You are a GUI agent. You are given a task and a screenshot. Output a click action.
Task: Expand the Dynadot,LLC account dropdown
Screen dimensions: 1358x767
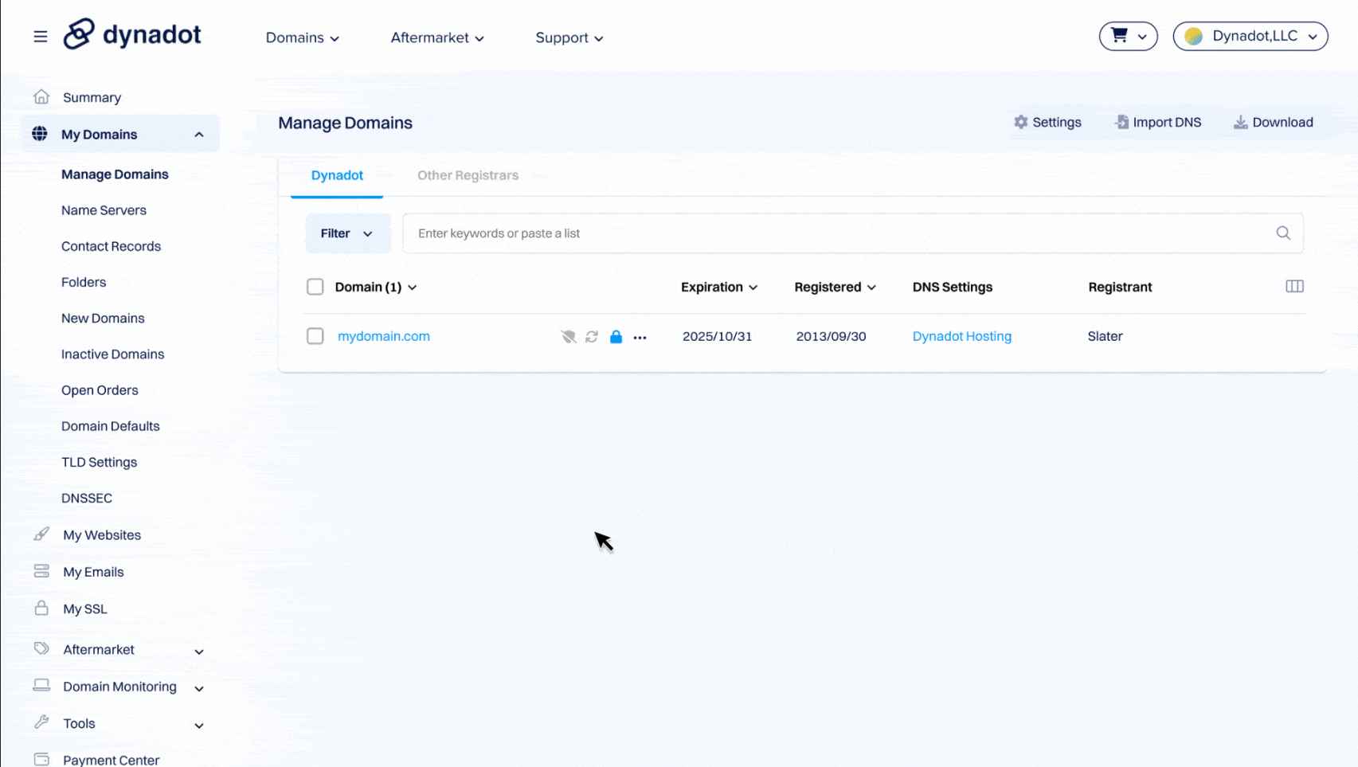click(1250, 36)
